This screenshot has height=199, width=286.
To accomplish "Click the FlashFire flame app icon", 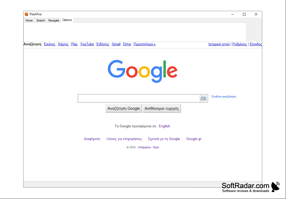I will click(x=26, y=14).
